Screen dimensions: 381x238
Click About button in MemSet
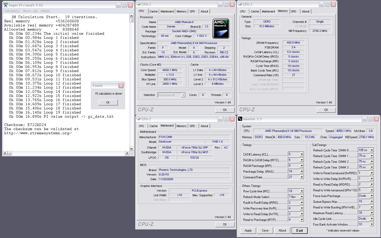(282, 230)
